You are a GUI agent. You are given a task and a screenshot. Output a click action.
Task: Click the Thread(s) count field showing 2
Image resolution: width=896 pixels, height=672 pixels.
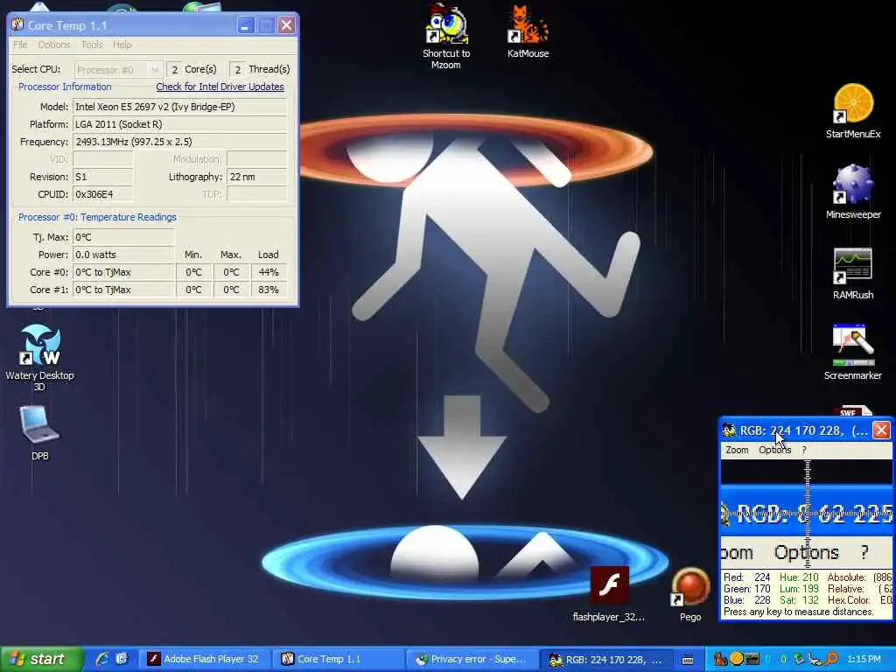point(237,70)
